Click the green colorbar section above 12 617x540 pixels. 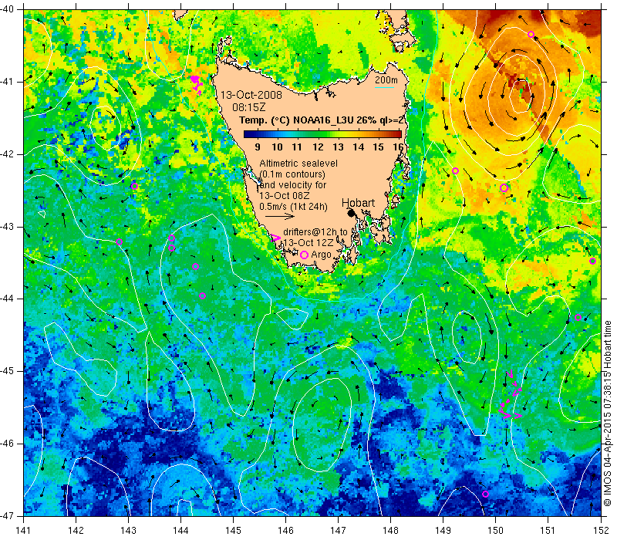coord(319,134)
